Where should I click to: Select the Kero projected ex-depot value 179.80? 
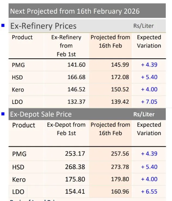[x=120, y=179]
